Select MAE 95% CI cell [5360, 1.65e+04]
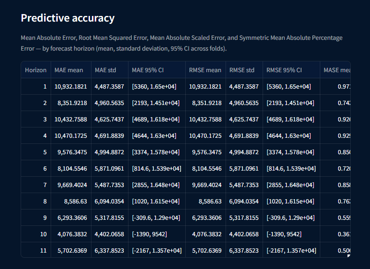The height and width of the screenshot is (269, 370). coord(157,87)
